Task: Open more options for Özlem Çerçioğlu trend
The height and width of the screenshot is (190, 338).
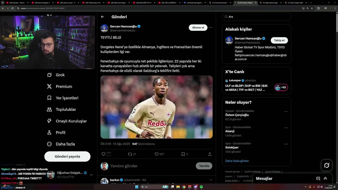Action: point(286,112)
